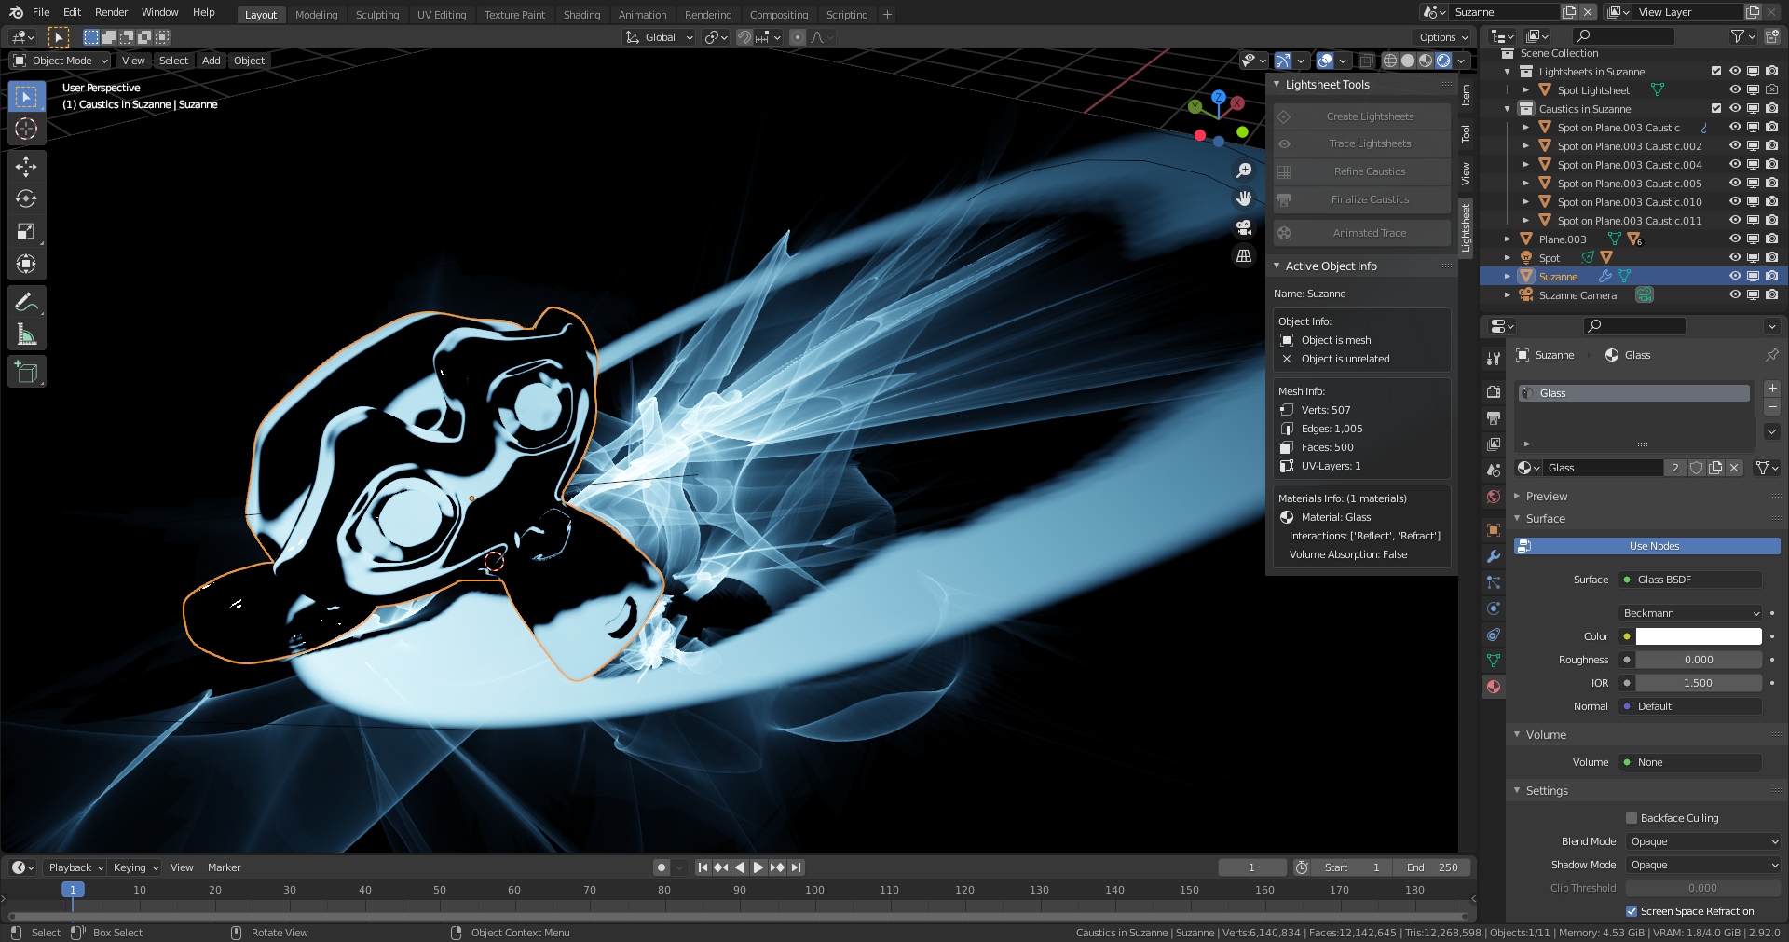Switch to Shading workspace tab
Image resolution: width=1789 pixels, height=942 pixels.
click(x=581, y=15)
